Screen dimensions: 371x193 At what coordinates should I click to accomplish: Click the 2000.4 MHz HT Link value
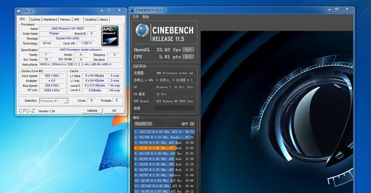[x=52, y=90]
